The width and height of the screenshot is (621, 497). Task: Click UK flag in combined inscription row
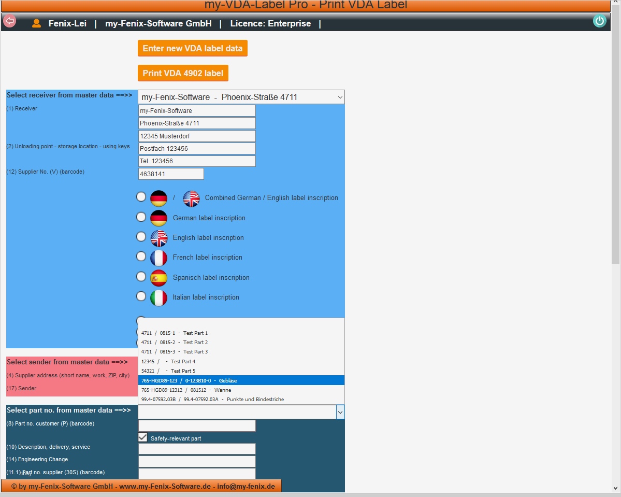tap(191, 198)
